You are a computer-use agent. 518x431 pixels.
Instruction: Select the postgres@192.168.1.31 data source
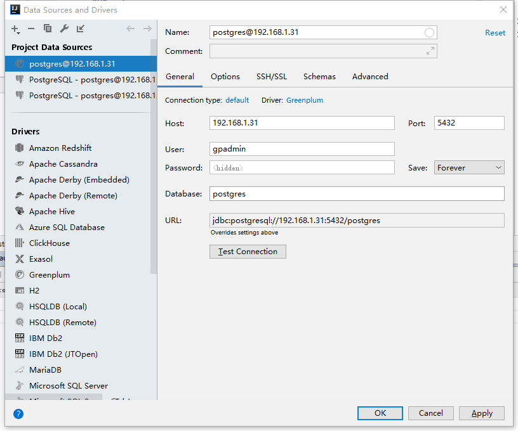point(81,63)
